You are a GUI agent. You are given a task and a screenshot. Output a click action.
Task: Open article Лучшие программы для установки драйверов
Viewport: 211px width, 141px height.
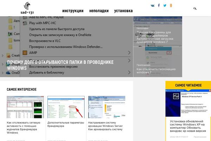coord(155,37)
